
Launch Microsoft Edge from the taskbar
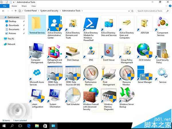pyautogui.click(x=29, y=126)
